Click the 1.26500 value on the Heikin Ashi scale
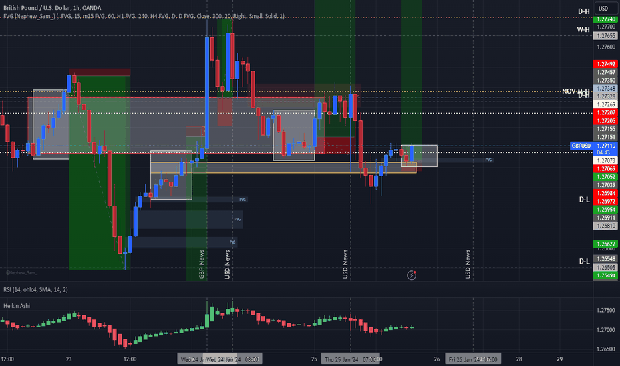The image size is (620, 366). pos(606,349)
